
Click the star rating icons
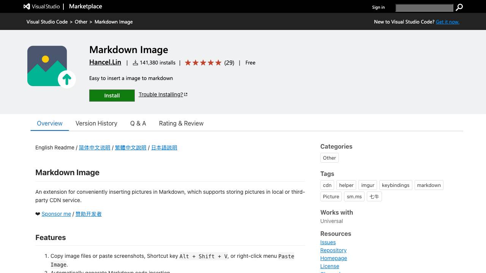point(203,63)
